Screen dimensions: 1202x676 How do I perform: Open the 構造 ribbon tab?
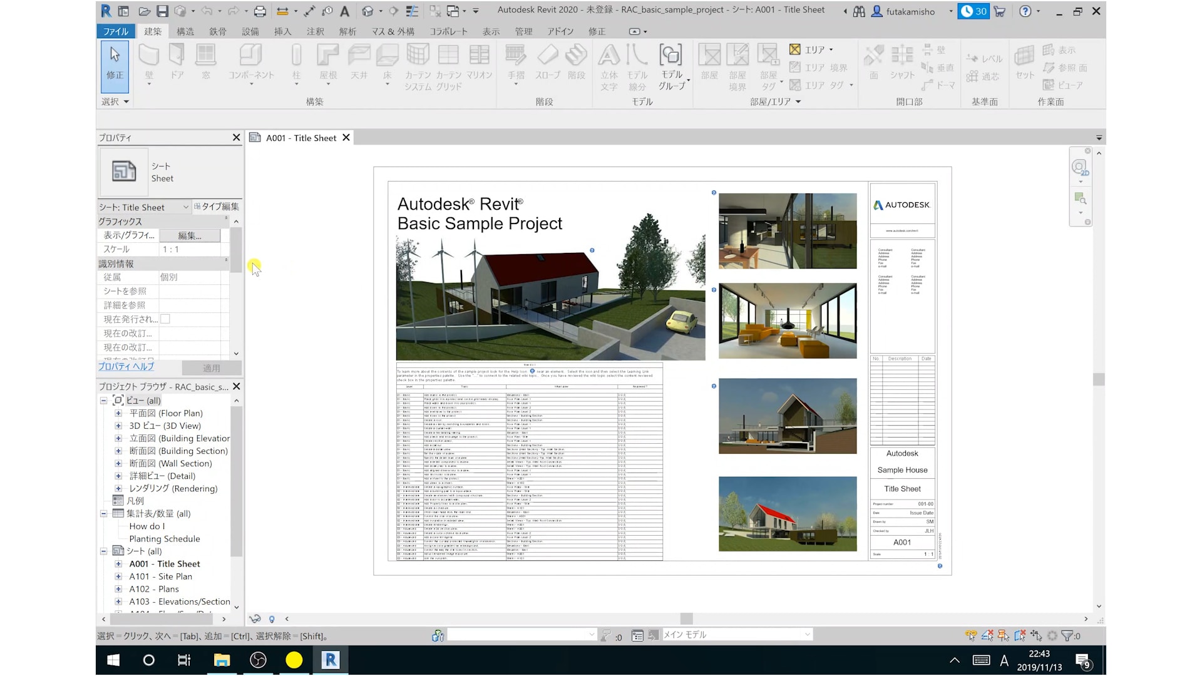pos(185,31)
